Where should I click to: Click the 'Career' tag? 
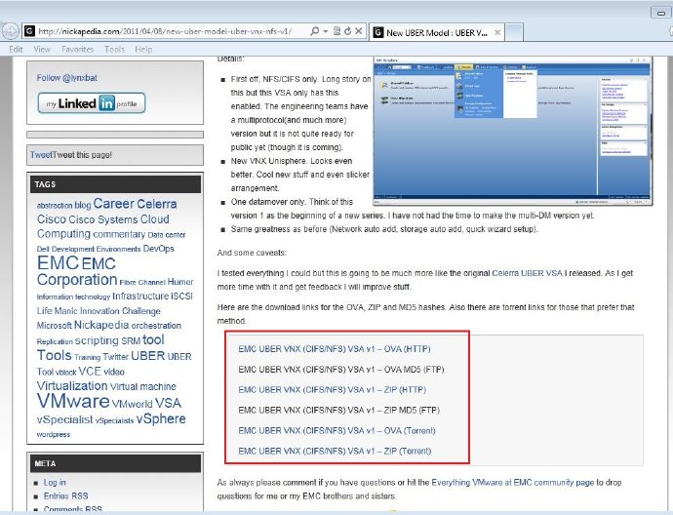click(114, 204)
